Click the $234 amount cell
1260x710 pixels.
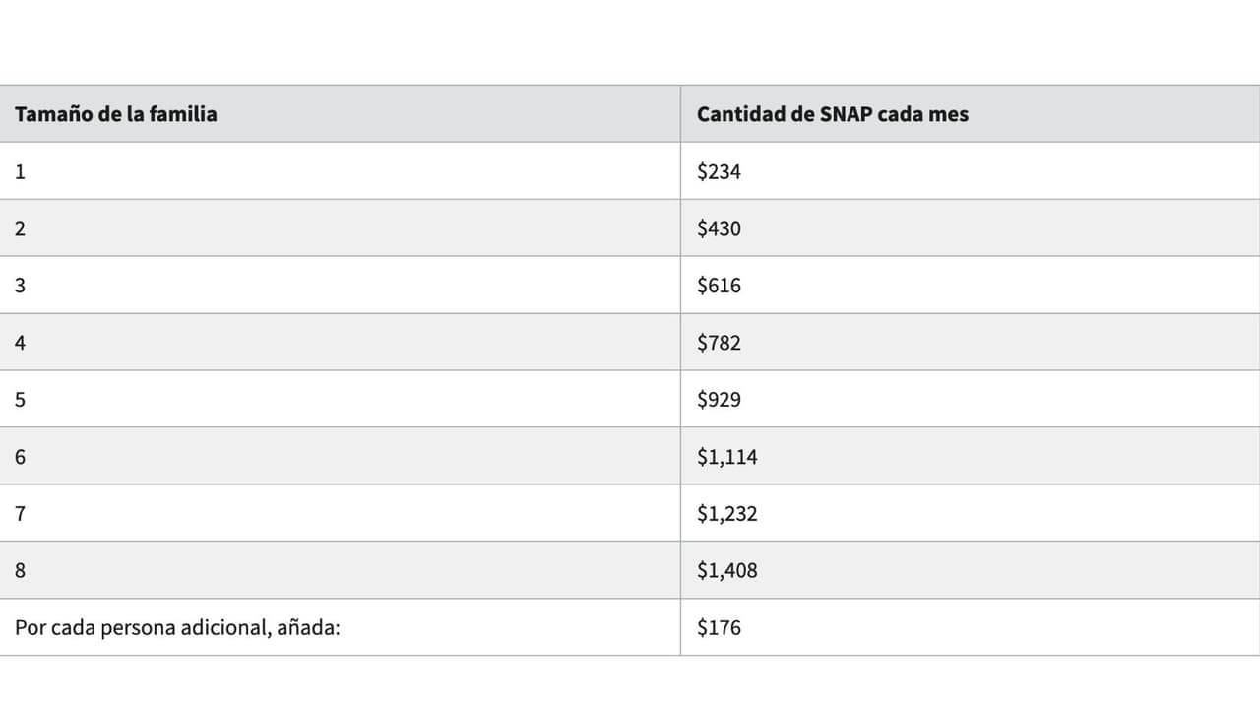[x=719, y=171]
